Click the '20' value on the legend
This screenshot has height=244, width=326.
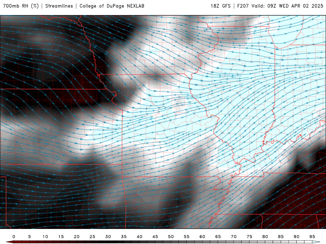(x=77, y=237)
